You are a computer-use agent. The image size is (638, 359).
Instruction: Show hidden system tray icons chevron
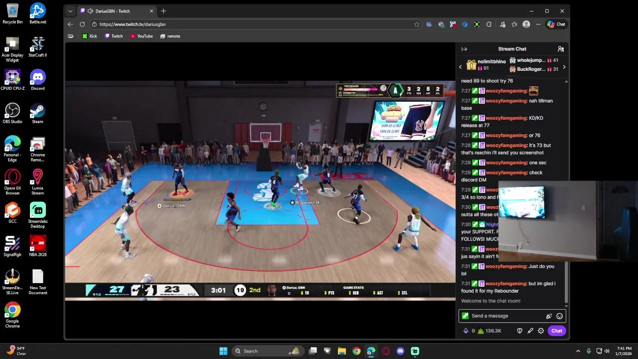point(578,351)
